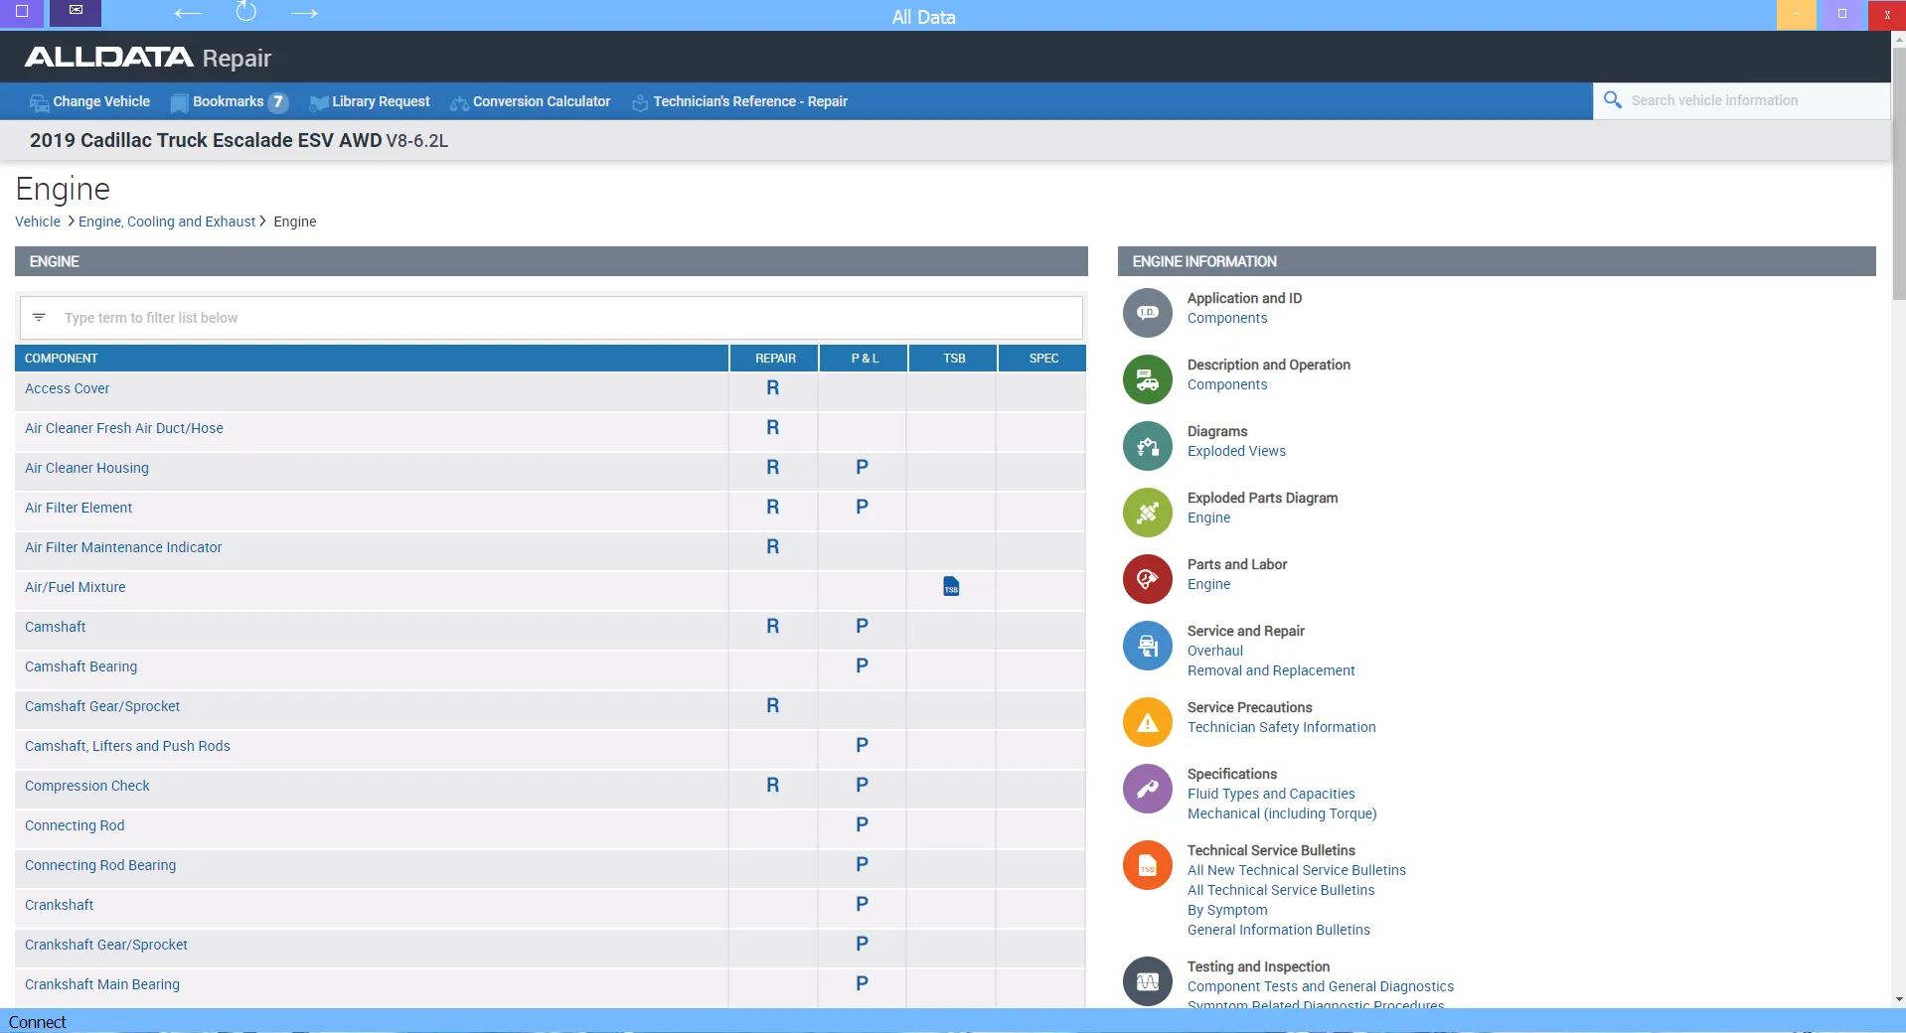Go to Vehicle breadcrumb link
Screen dimensions: 1906x1033
38,221
